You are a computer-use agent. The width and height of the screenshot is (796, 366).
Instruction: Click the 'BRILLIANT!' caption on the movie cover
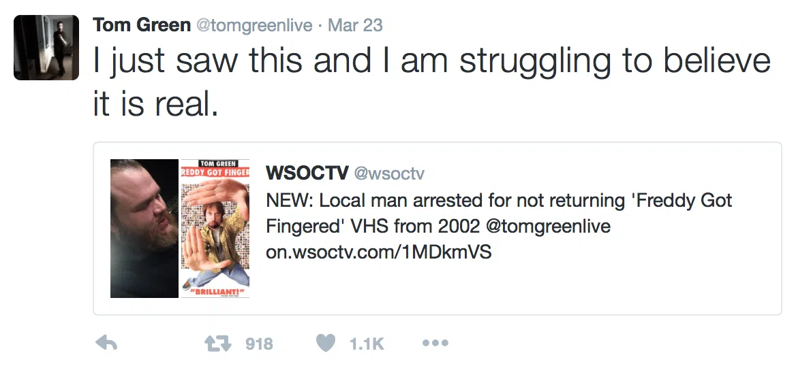[x=215, y=290]
